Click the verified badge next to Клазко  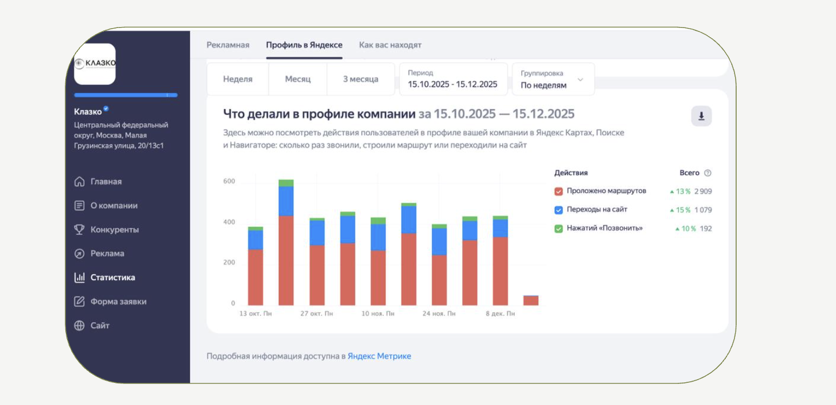(106, 109)
